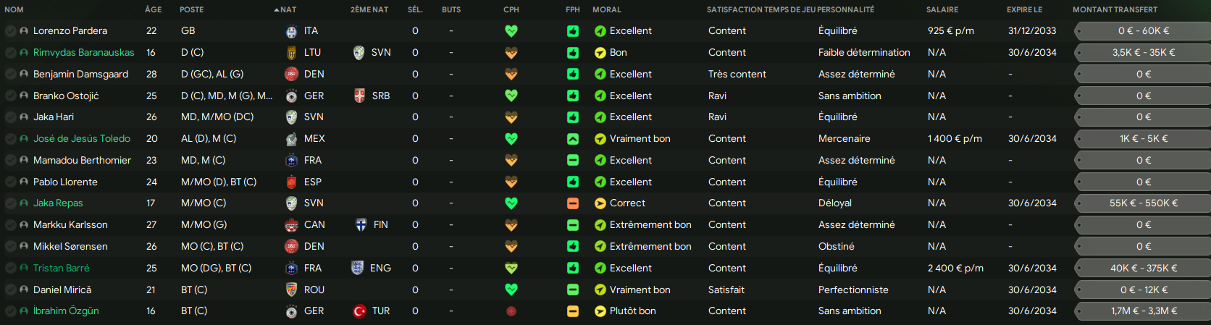Open Jaka Repas's player profile
The width and height of the screenshot is (1211, 325).
pyautogui.click(x=58, y=203)
